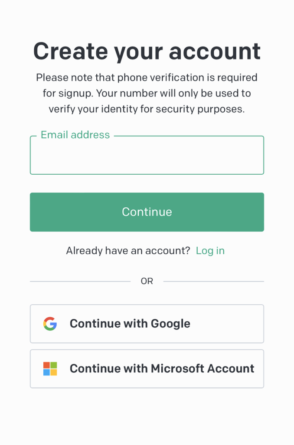Open the Log in link
This screenshot has height=445, width=294.
(x=210, y=251)
